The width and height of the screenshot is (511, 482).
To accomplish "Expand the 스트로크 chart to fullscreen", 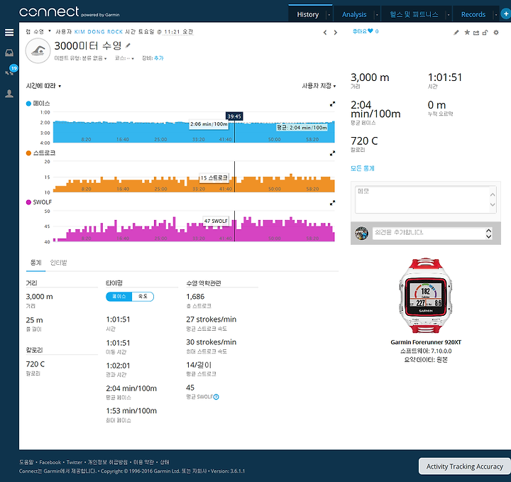I will [x=332, y=153].
